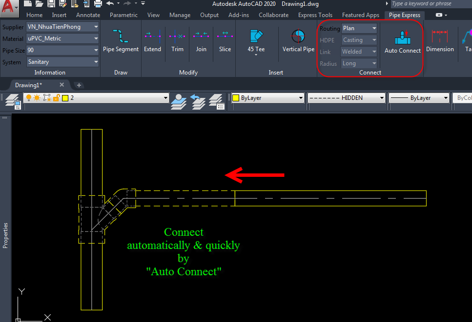Click the 45 Tee fitting icon
This screenshot has width=472, height=322.
click(256, 37)
